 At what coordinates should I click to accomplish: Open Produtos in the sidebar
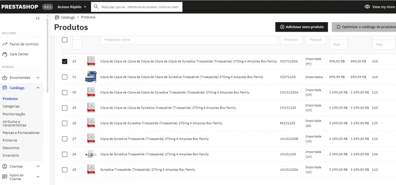tap(10, 99)
